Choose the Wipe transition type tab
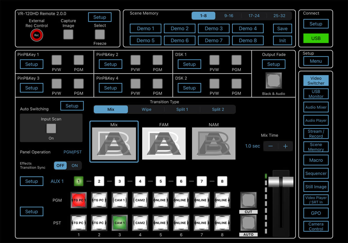The width and height of the screenshot is (348, 243). (146, 109)
